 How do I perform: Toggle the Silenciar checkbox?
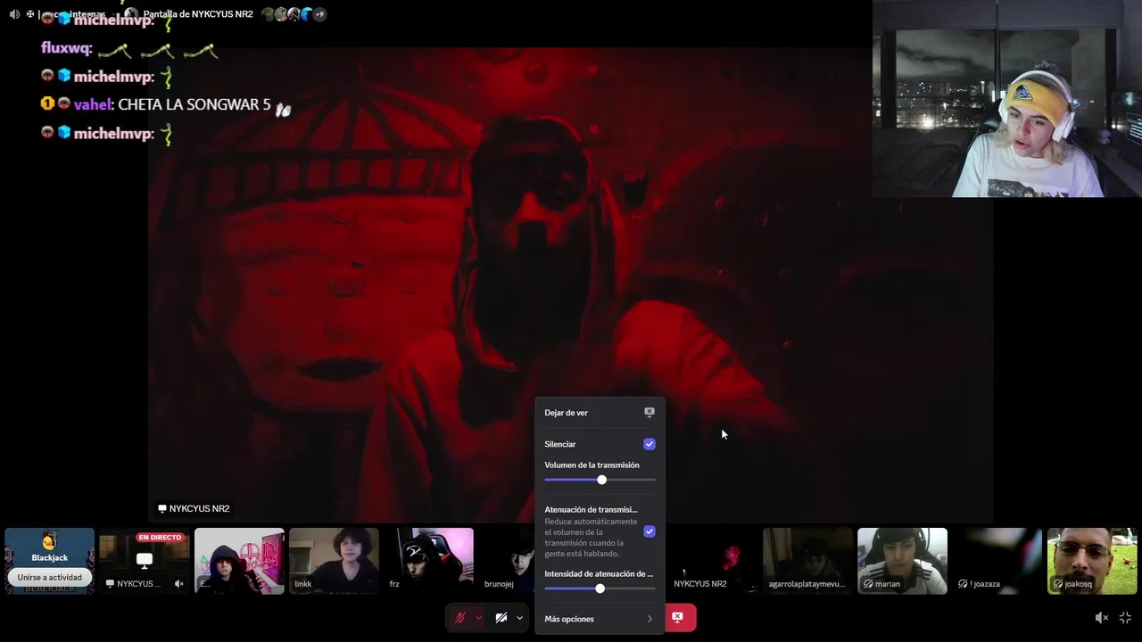tap(650, 444)
